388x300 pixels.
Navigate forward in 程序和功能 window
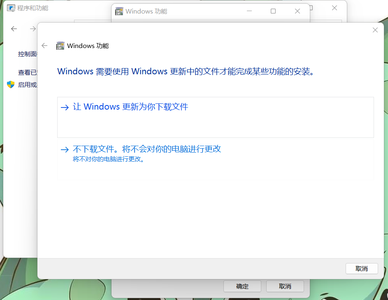point(33,29)
